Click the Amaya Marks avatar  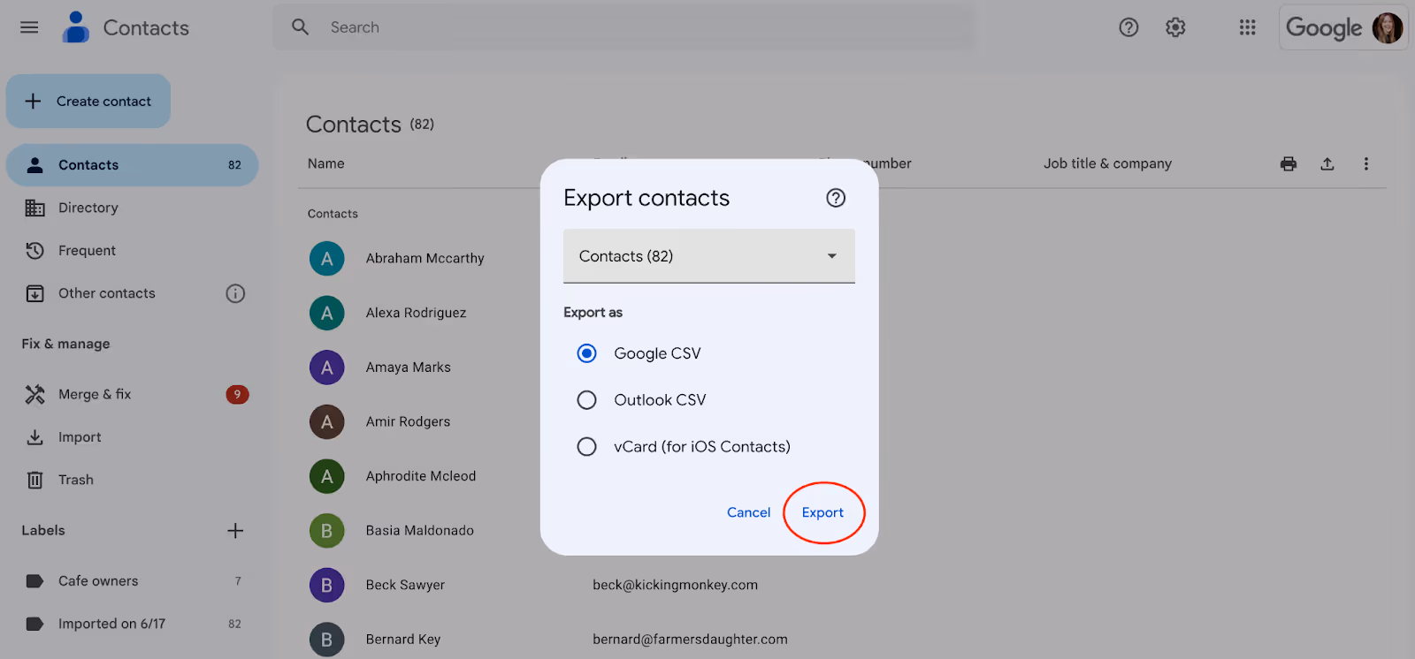click(x=327, y=367)
